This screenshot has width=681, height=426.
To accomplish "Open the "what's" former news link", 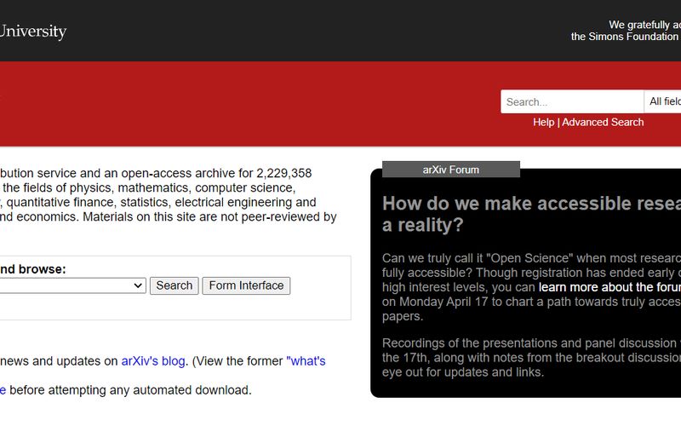I will (x=306, y=361).
